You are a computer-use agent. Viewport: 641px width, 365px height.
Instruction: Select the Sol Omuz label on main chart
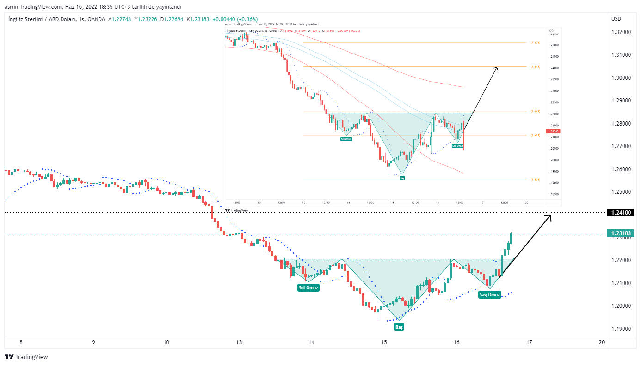308,287
